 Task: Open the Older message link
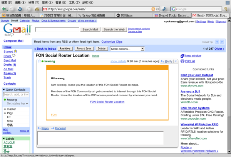pos(219,48)
